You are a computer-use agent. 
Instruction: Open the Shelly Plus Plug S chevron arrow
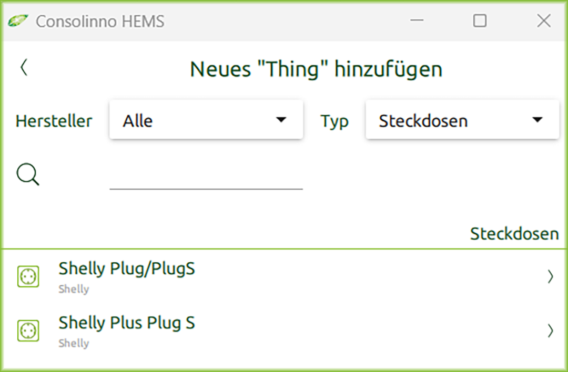(x=550, y=330)
